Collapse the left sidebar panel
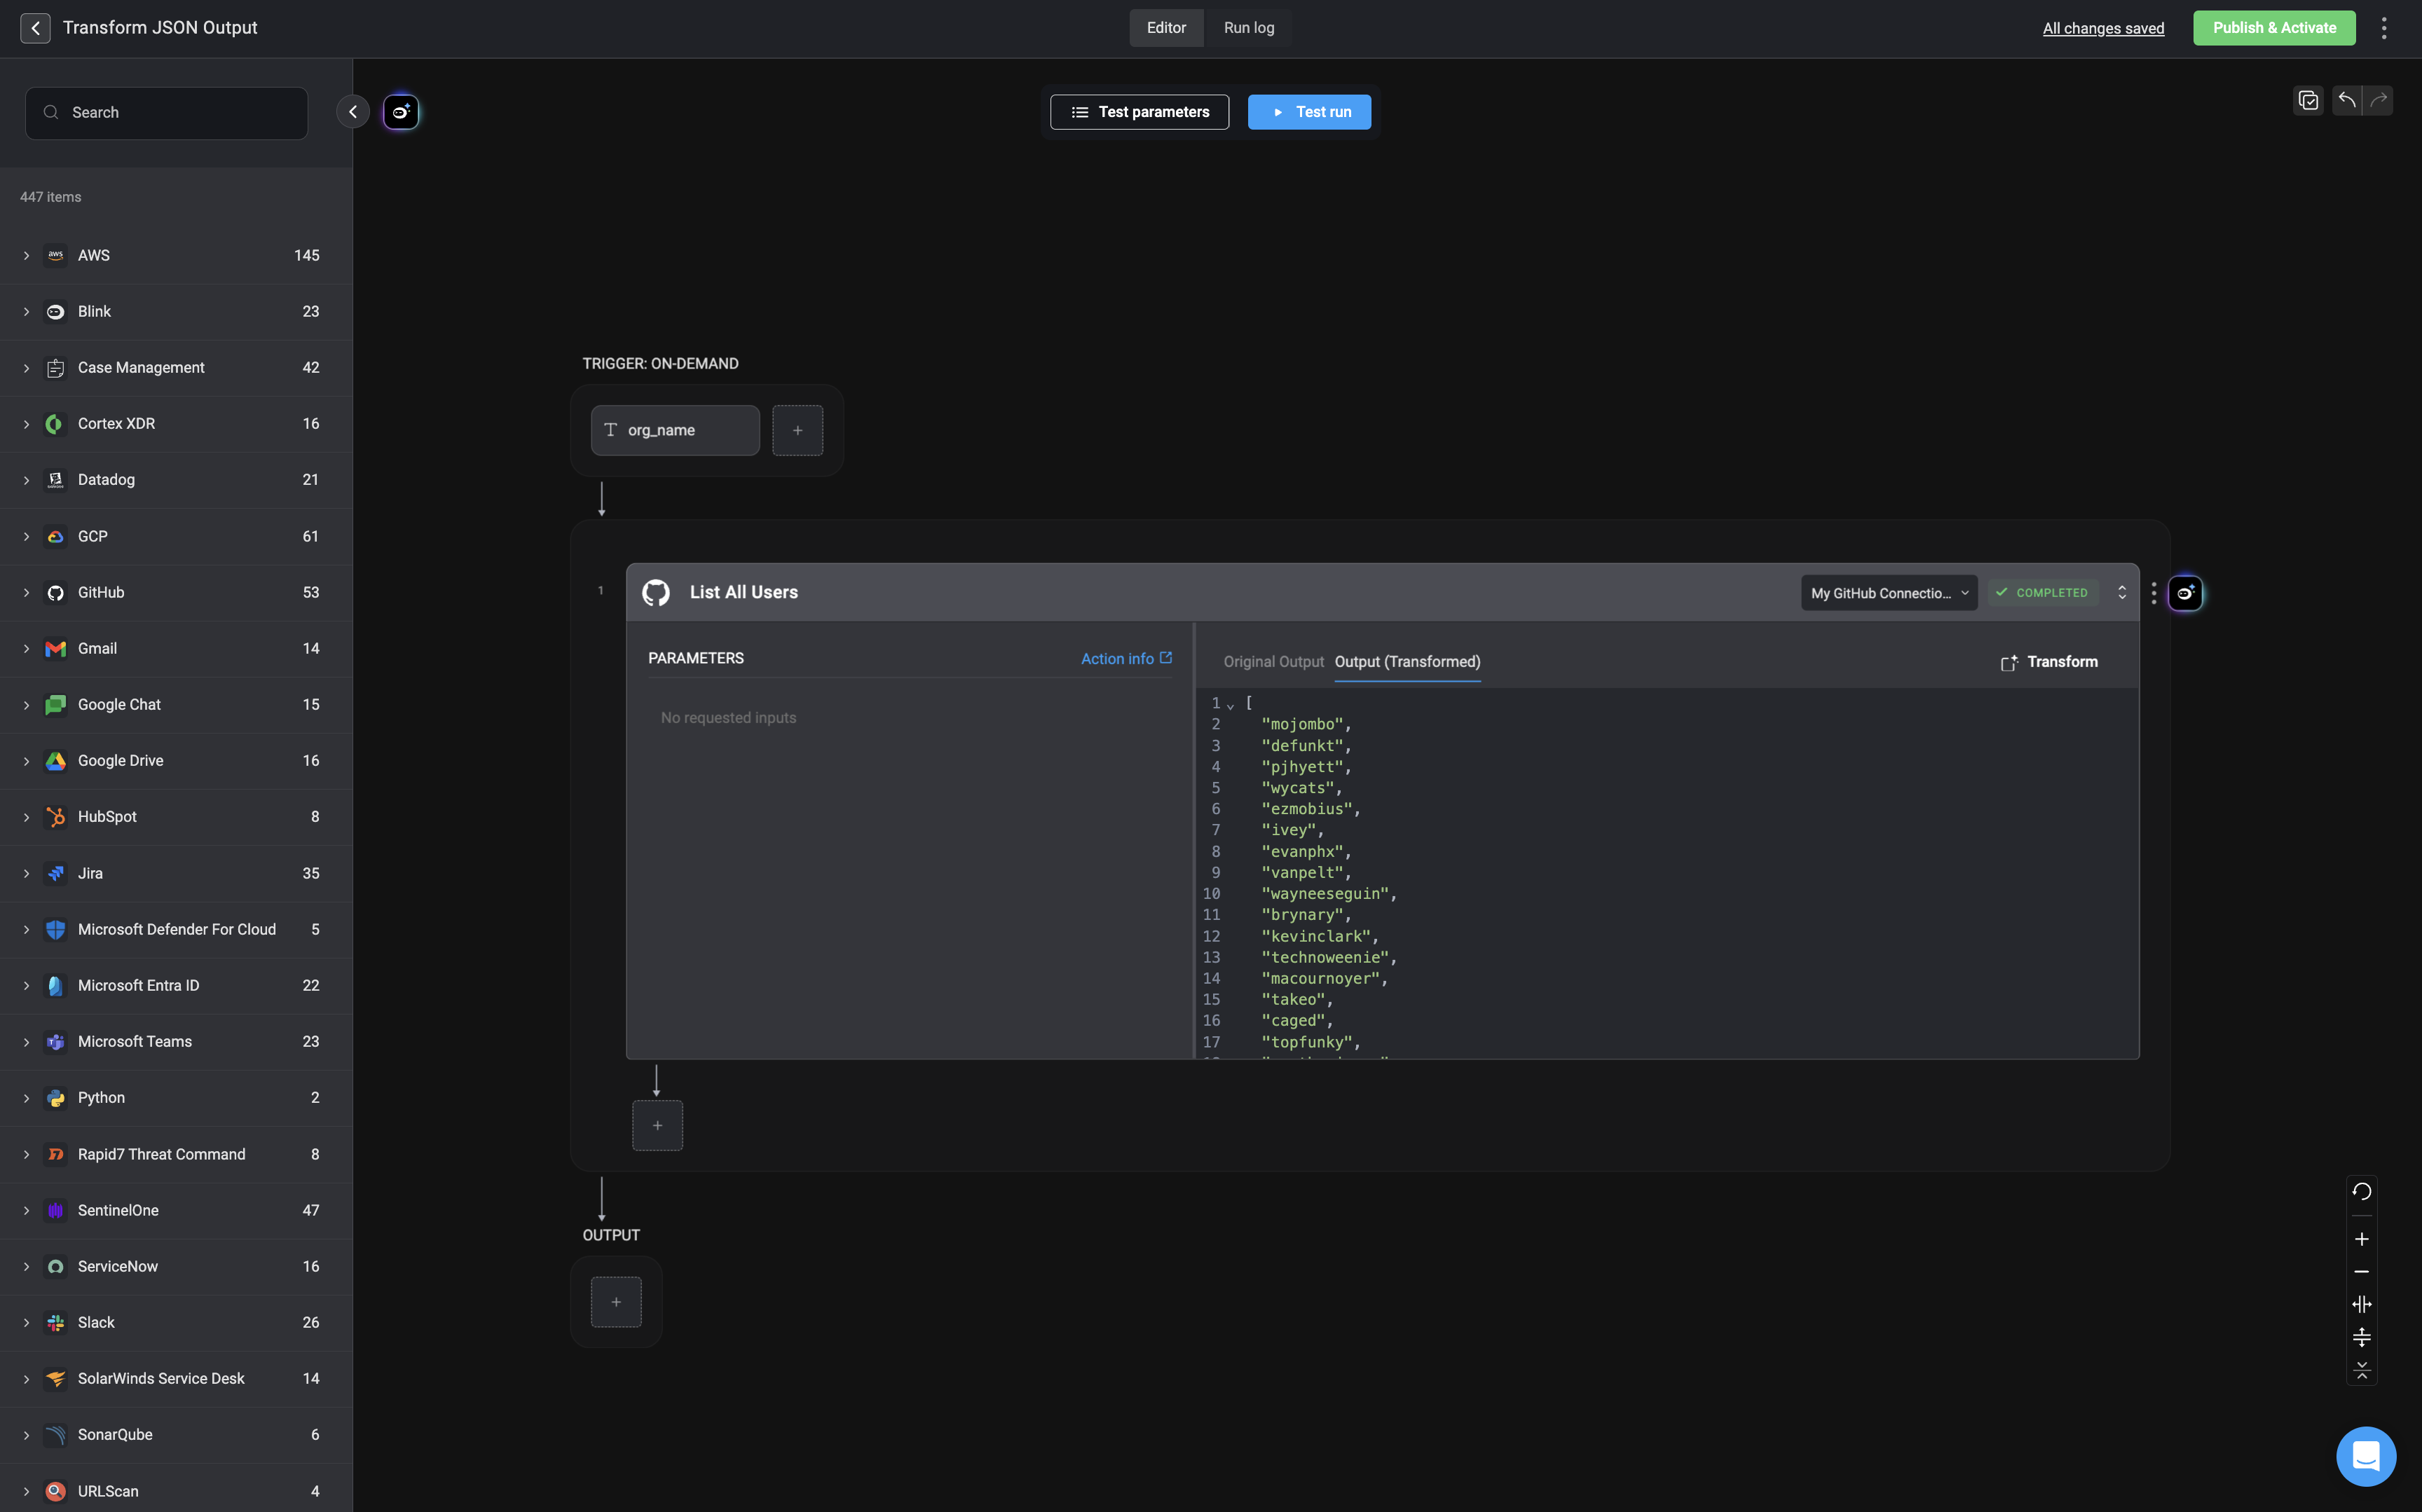The image size is (2422, 1512). point(353,112)
